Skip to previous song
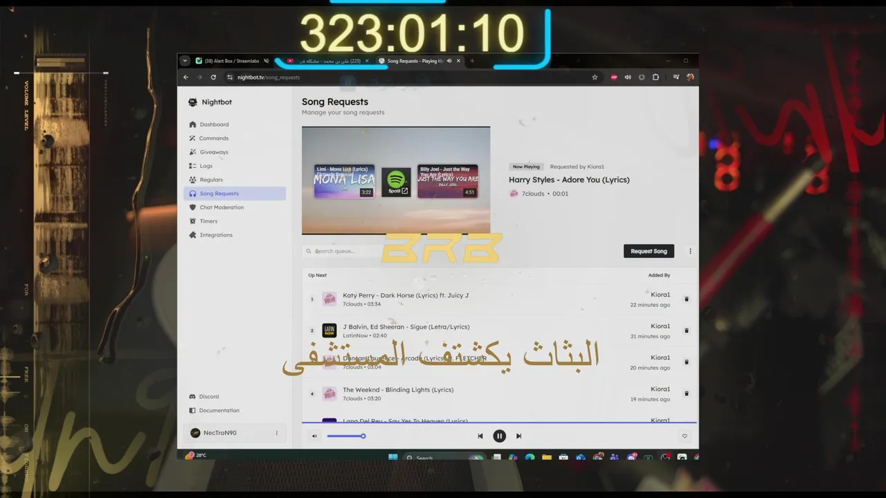Viewport: 886px width, 498px height. pos(480,436)
